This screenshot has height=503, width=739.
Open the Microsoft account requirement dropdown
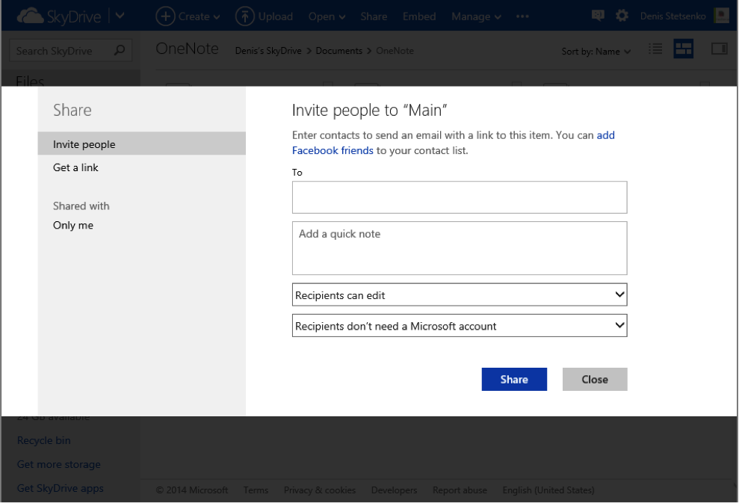pyautogui.click(x=460, y=326)
